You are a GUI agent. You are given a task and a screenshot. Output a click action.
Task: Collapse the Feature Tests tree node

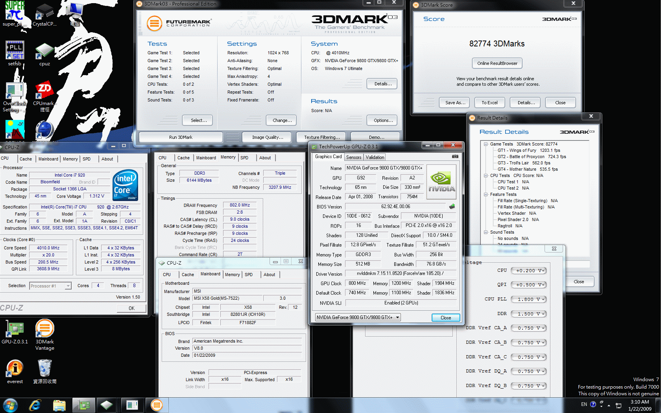tap(486, 194)
